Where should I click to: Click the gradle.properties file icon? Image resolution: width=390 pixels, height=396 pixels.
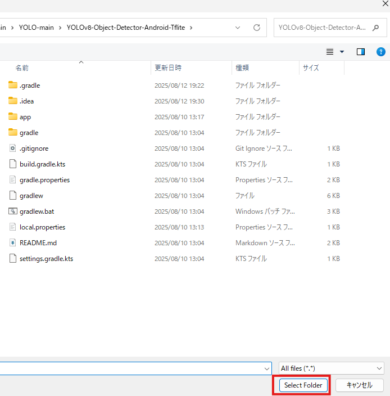(x=12, y=179)
